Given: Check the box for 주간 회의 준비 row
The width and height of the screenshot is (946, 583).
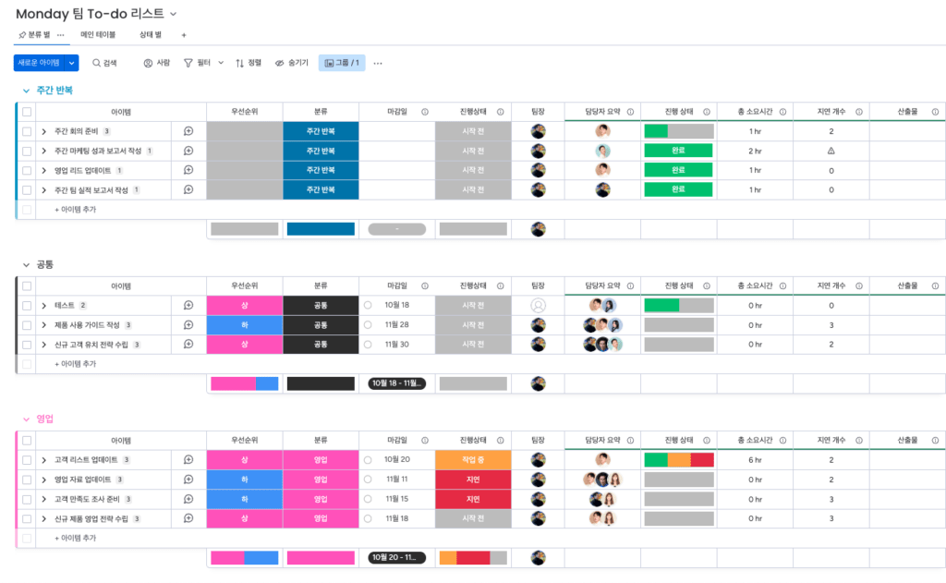Looking at the screenshot, I should [x=27, y=131].
